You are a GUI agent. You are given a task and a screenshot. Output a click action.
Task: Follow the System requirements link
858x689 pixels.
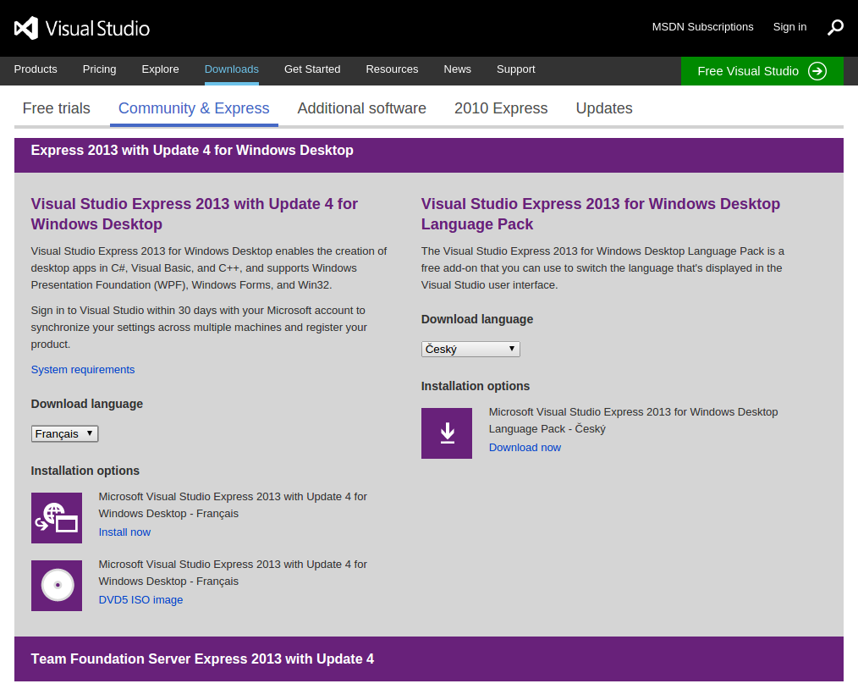[83, 370]
